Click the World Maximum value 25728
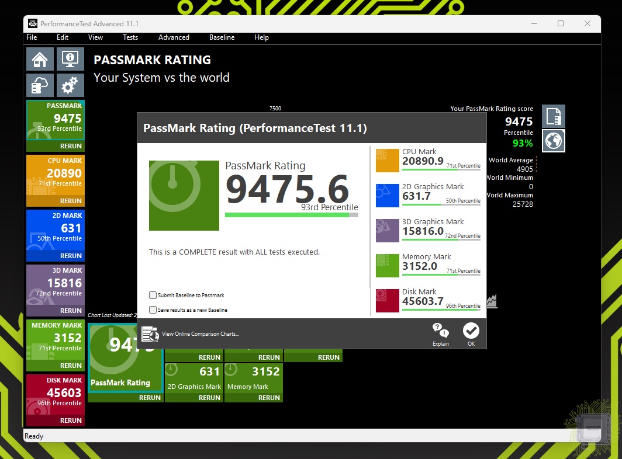Image resolution: width=622 pixels, height=459 pixels. (x=523, y=204)
